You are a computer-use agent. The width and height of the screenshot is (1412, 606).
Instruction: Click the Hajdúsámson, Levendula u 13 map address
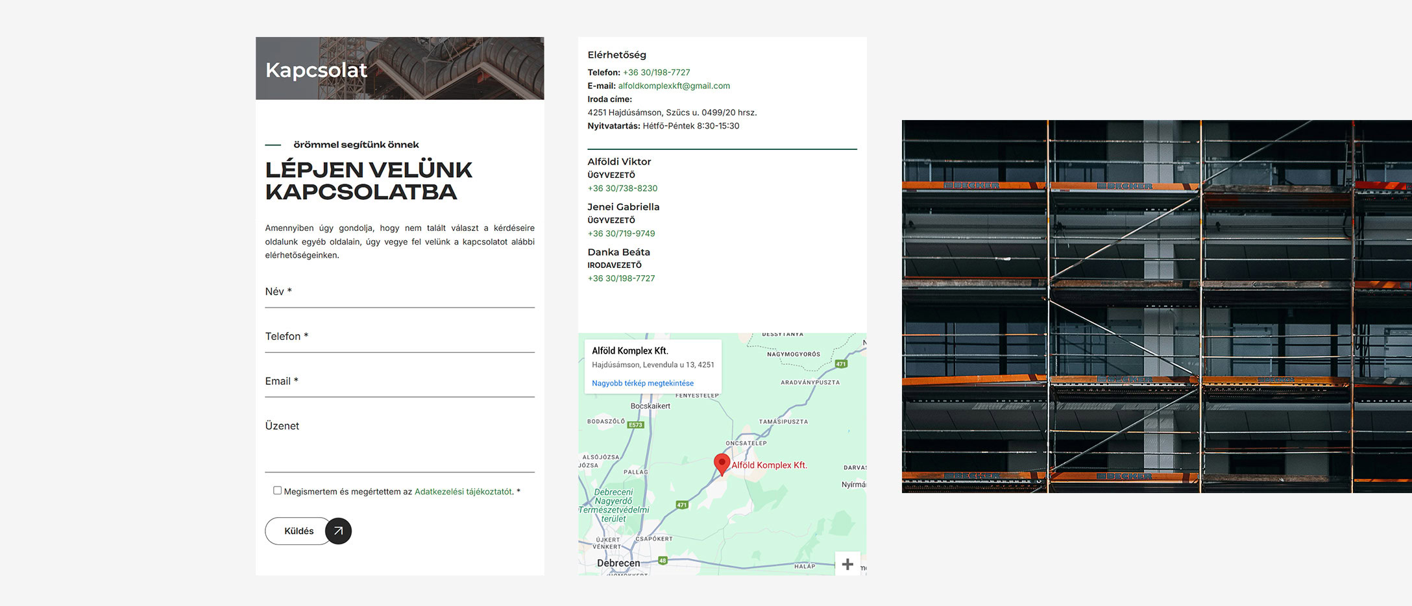(653, 365)
